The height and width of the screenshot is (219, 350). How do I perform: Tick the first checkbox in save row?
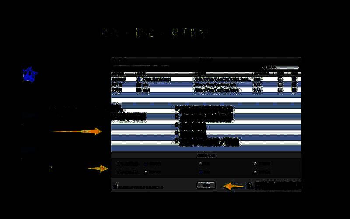click(280, 90)
